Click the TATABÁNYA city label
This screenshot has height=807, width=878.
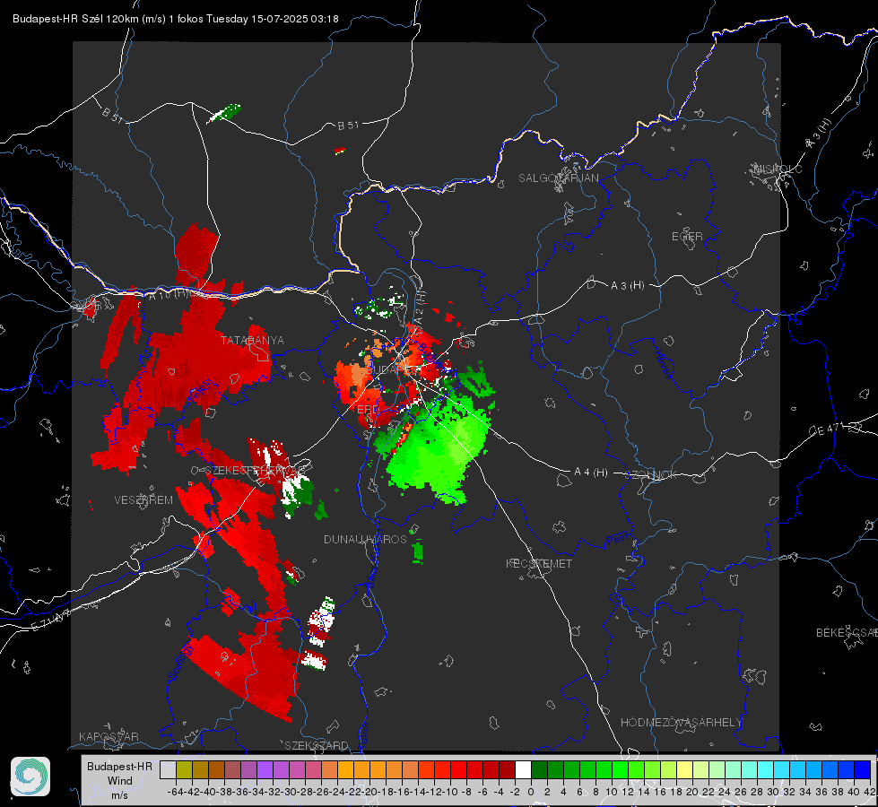pos(252,340)
